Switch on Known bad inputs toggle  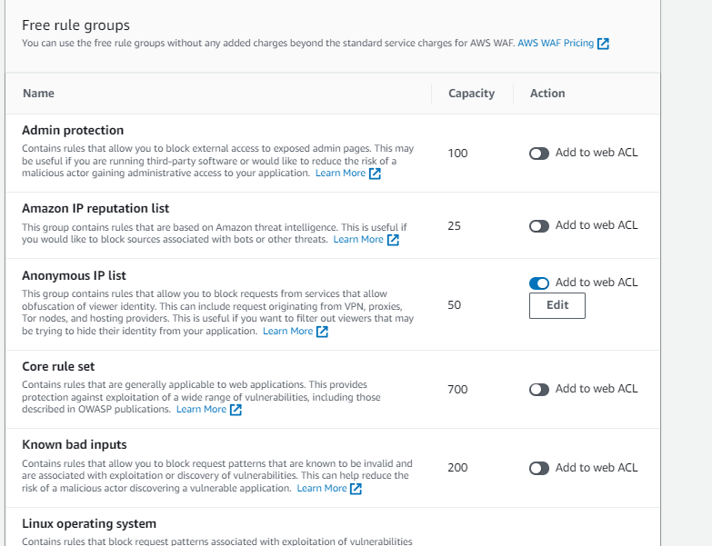[539, 469]
